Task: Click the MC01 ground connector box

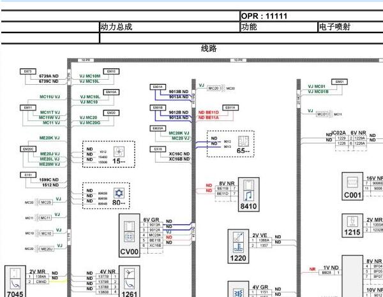Action: (322, 114)
